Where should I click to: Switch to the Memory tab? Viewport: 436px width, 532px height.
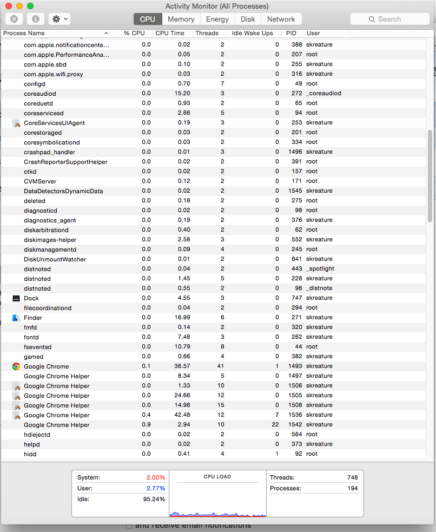click(x=181, y=19)
